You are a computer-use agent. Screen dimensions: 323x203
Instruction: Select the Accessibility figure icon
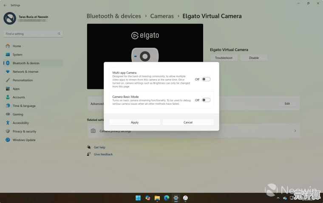coord(8,123)
